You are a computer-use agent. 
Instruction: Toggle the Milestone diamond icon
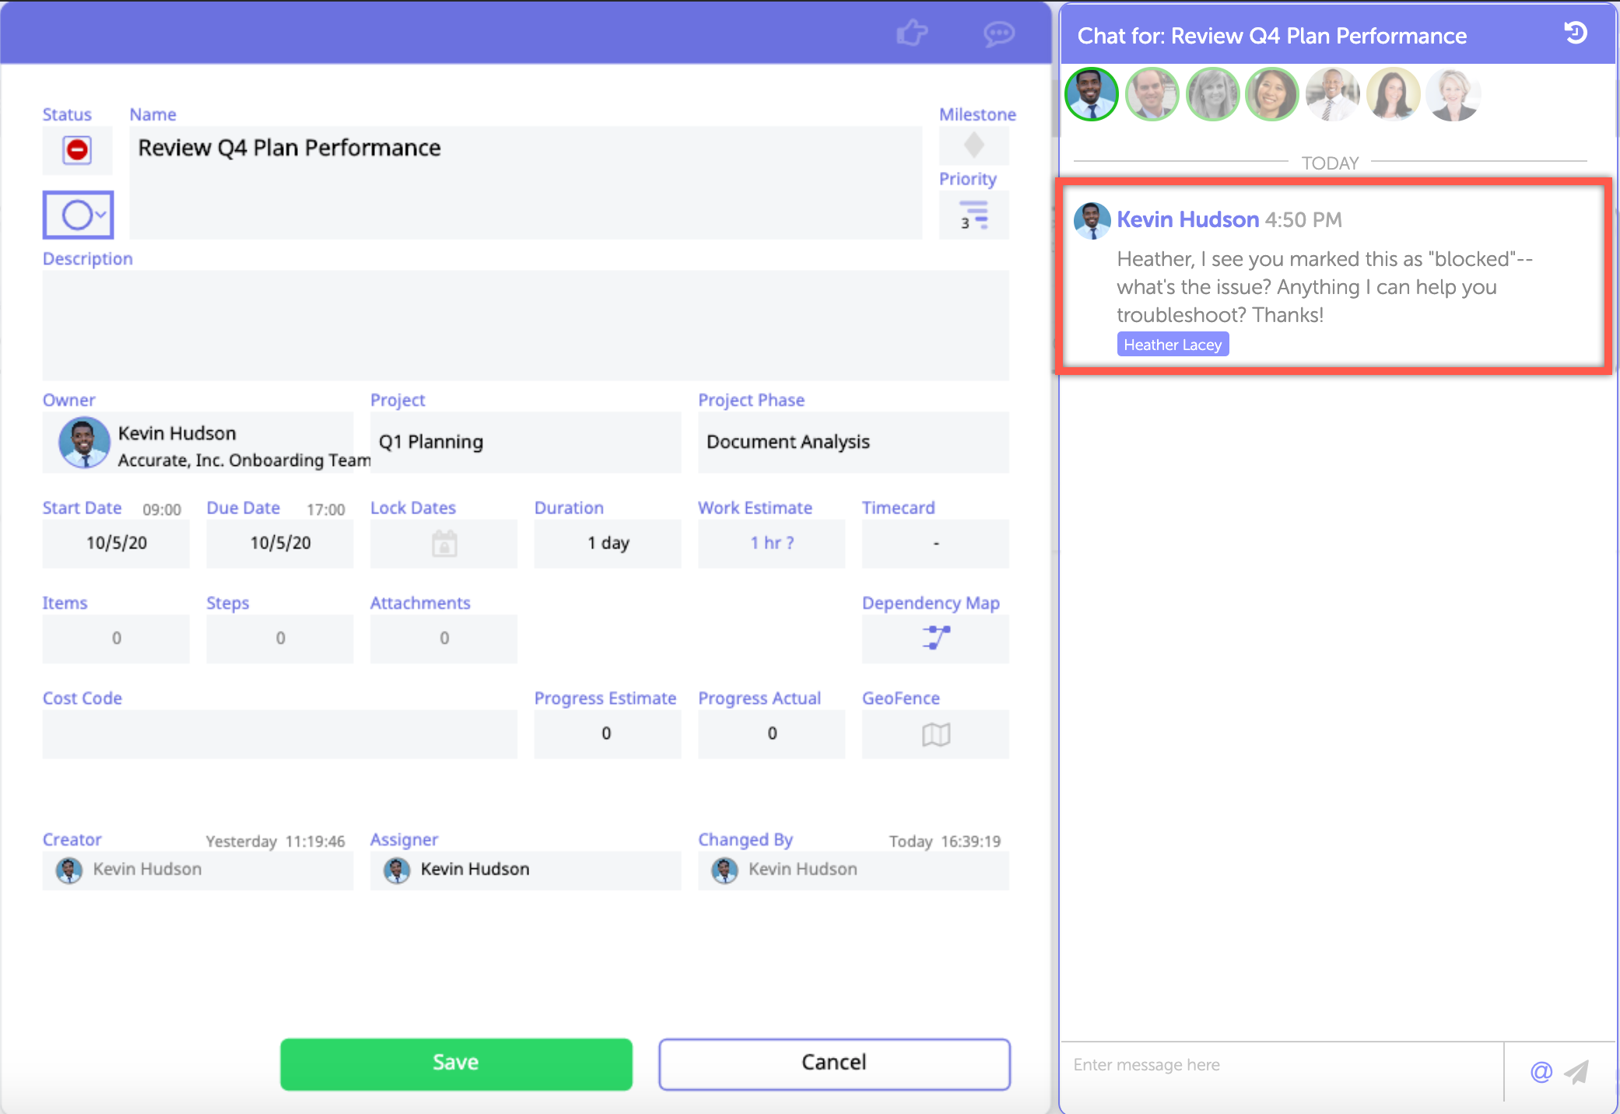pos(973,145)
